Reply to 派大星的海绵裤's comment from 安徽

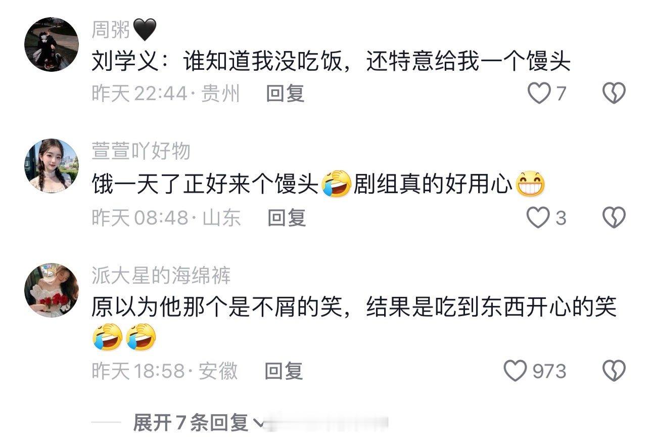click(284, 372)
